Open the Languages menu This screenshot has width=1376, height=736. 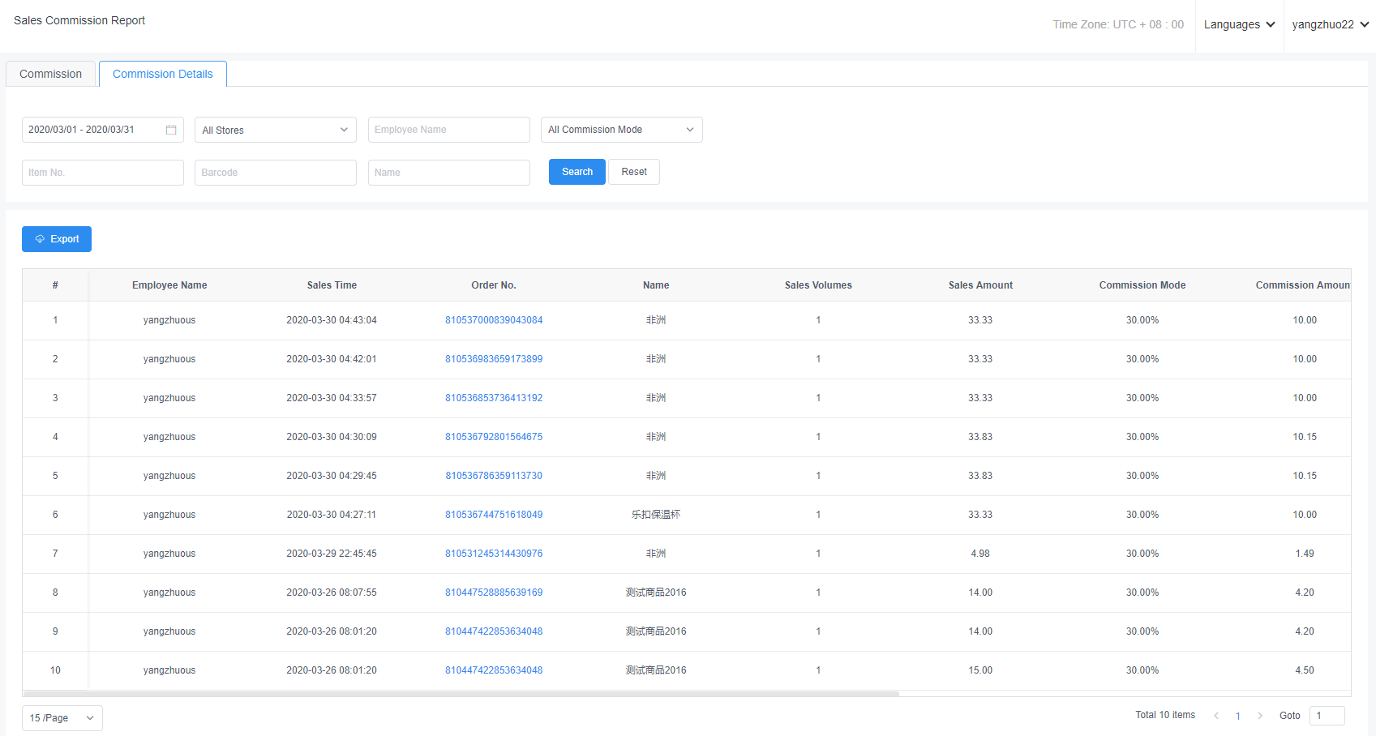coord(1239,25)
